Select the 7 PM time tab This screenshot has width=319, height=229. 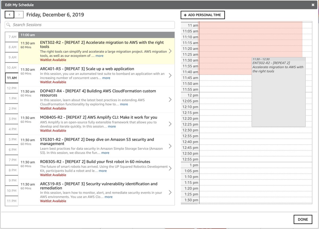[12, 160]
